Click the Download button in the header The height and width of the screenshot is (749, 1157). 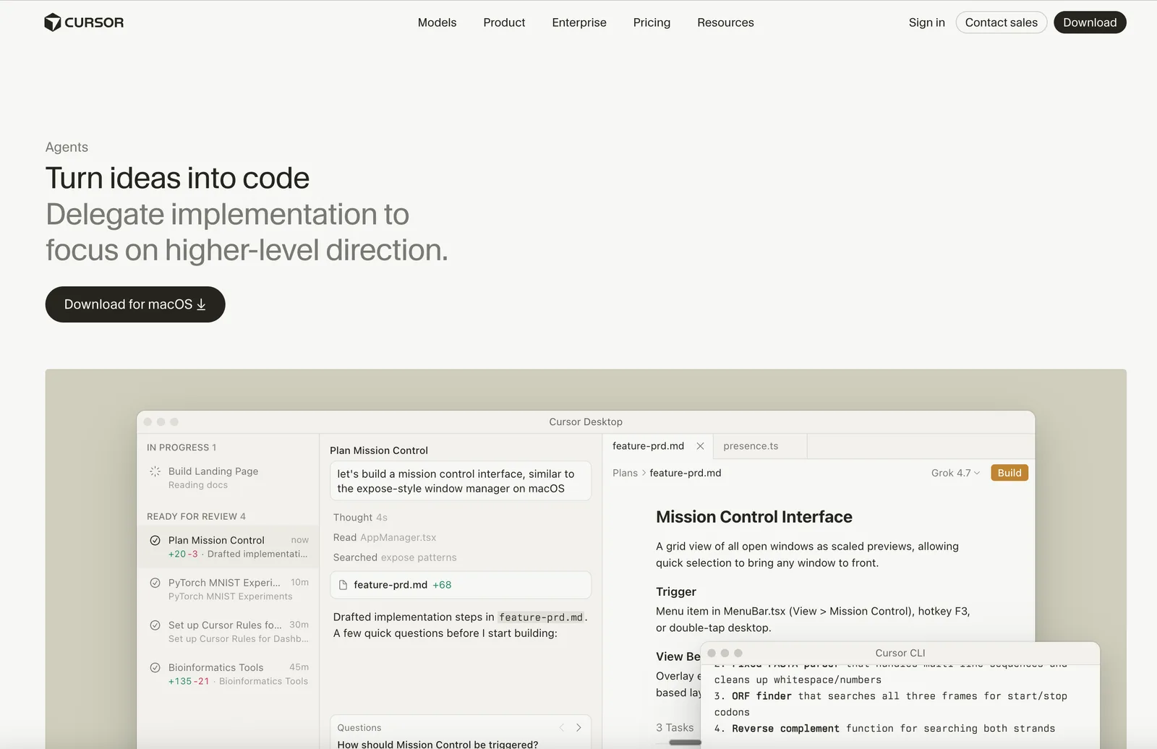[1090, 22]
